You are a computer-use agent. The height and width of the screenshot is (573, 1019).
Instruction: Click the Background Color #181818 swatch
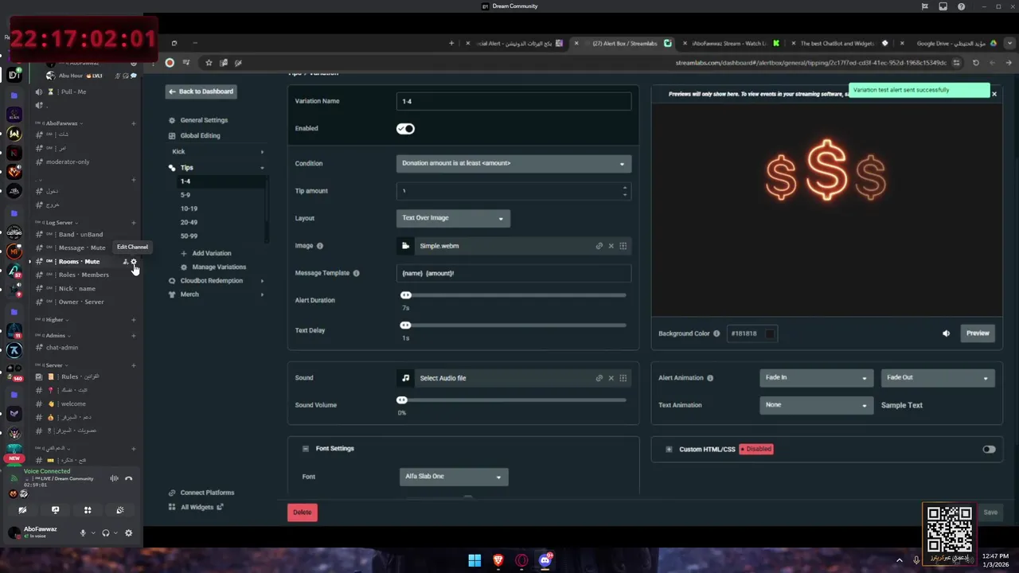click(x=770, y=333)
